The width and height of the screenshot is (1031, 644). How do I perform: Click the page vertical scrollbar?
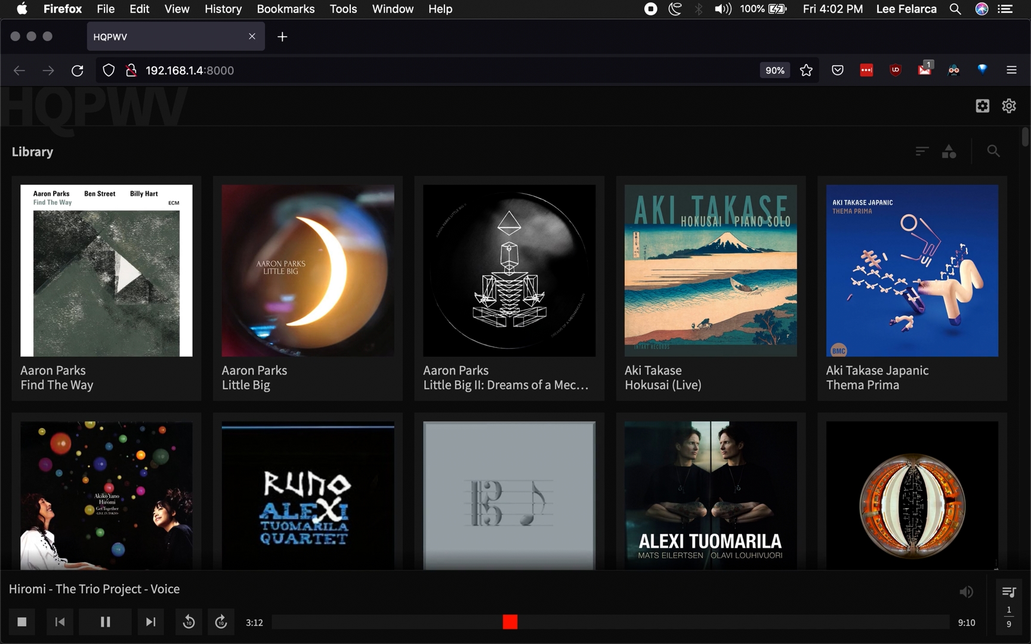tap(1025, 137)
